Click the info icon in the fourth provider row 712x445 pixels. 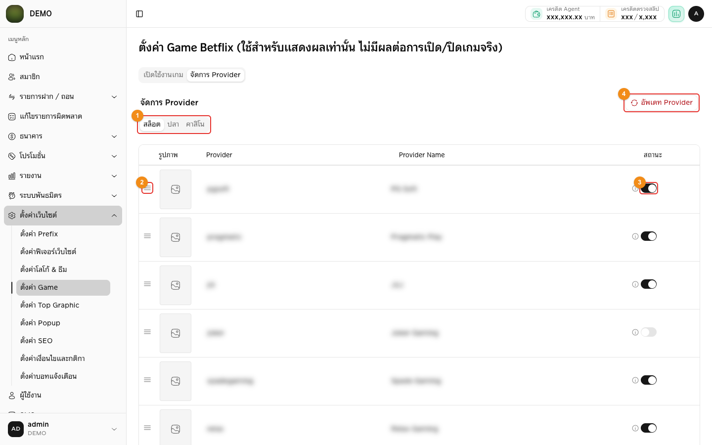(635, 332)
